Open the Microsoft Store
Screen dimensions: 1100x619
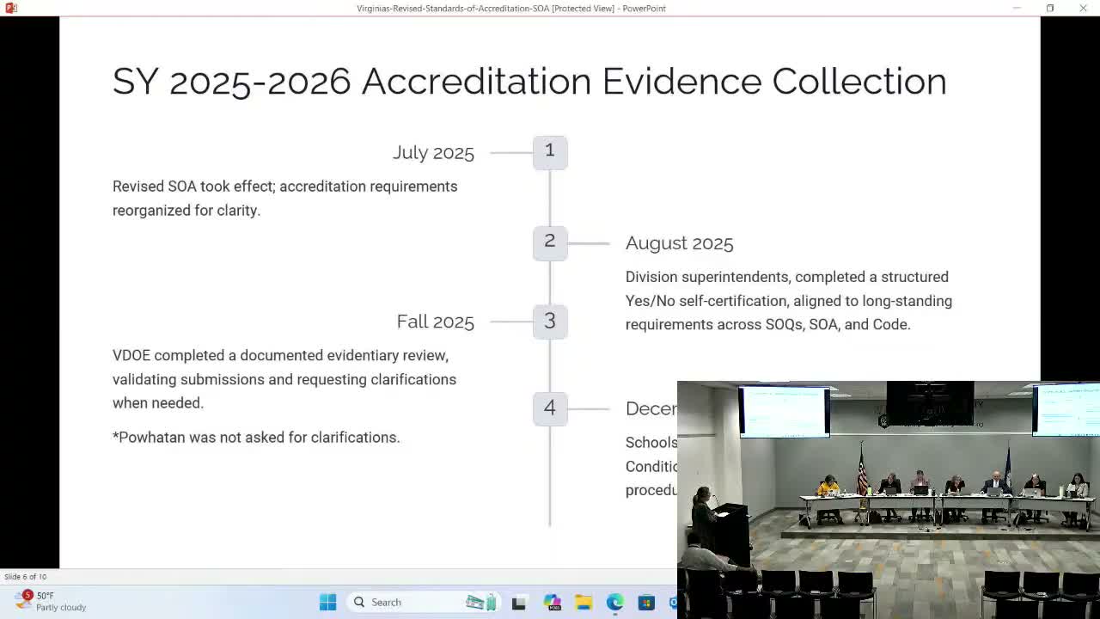pos(645,602)
